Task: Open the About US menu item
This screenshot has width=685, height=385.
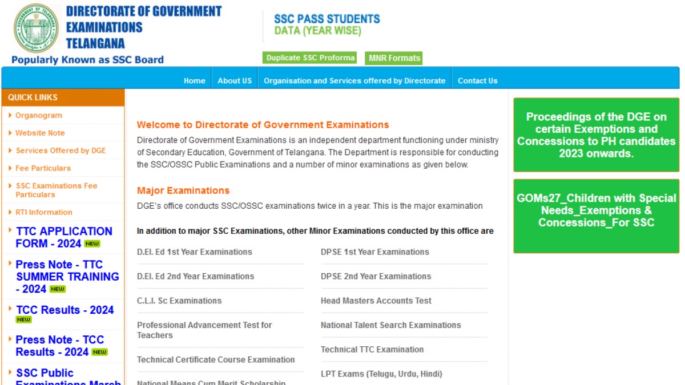Action: [235, 80]
